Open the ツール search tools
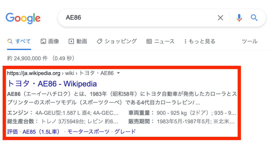Viewport: 270px width, 148px height. (249, 41)
